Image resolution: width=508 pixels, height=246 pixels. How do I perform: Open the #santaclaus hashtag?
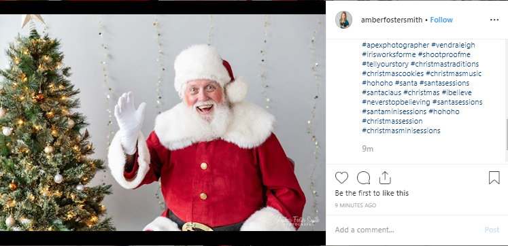pyautogui.click(x=382, y=92)
